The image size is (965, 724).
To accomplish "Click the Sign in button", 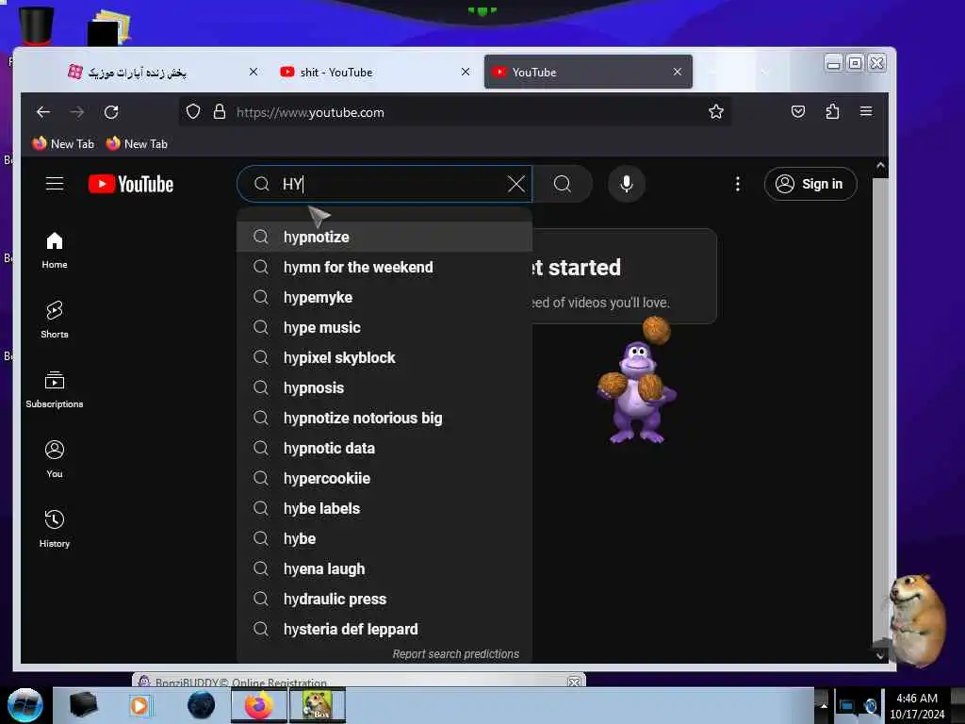I will 810,184.
